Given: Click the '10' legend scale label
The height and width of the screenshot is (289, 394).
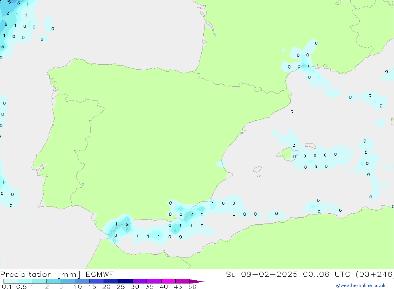Looking at the screenshot, I should [78, 287].
